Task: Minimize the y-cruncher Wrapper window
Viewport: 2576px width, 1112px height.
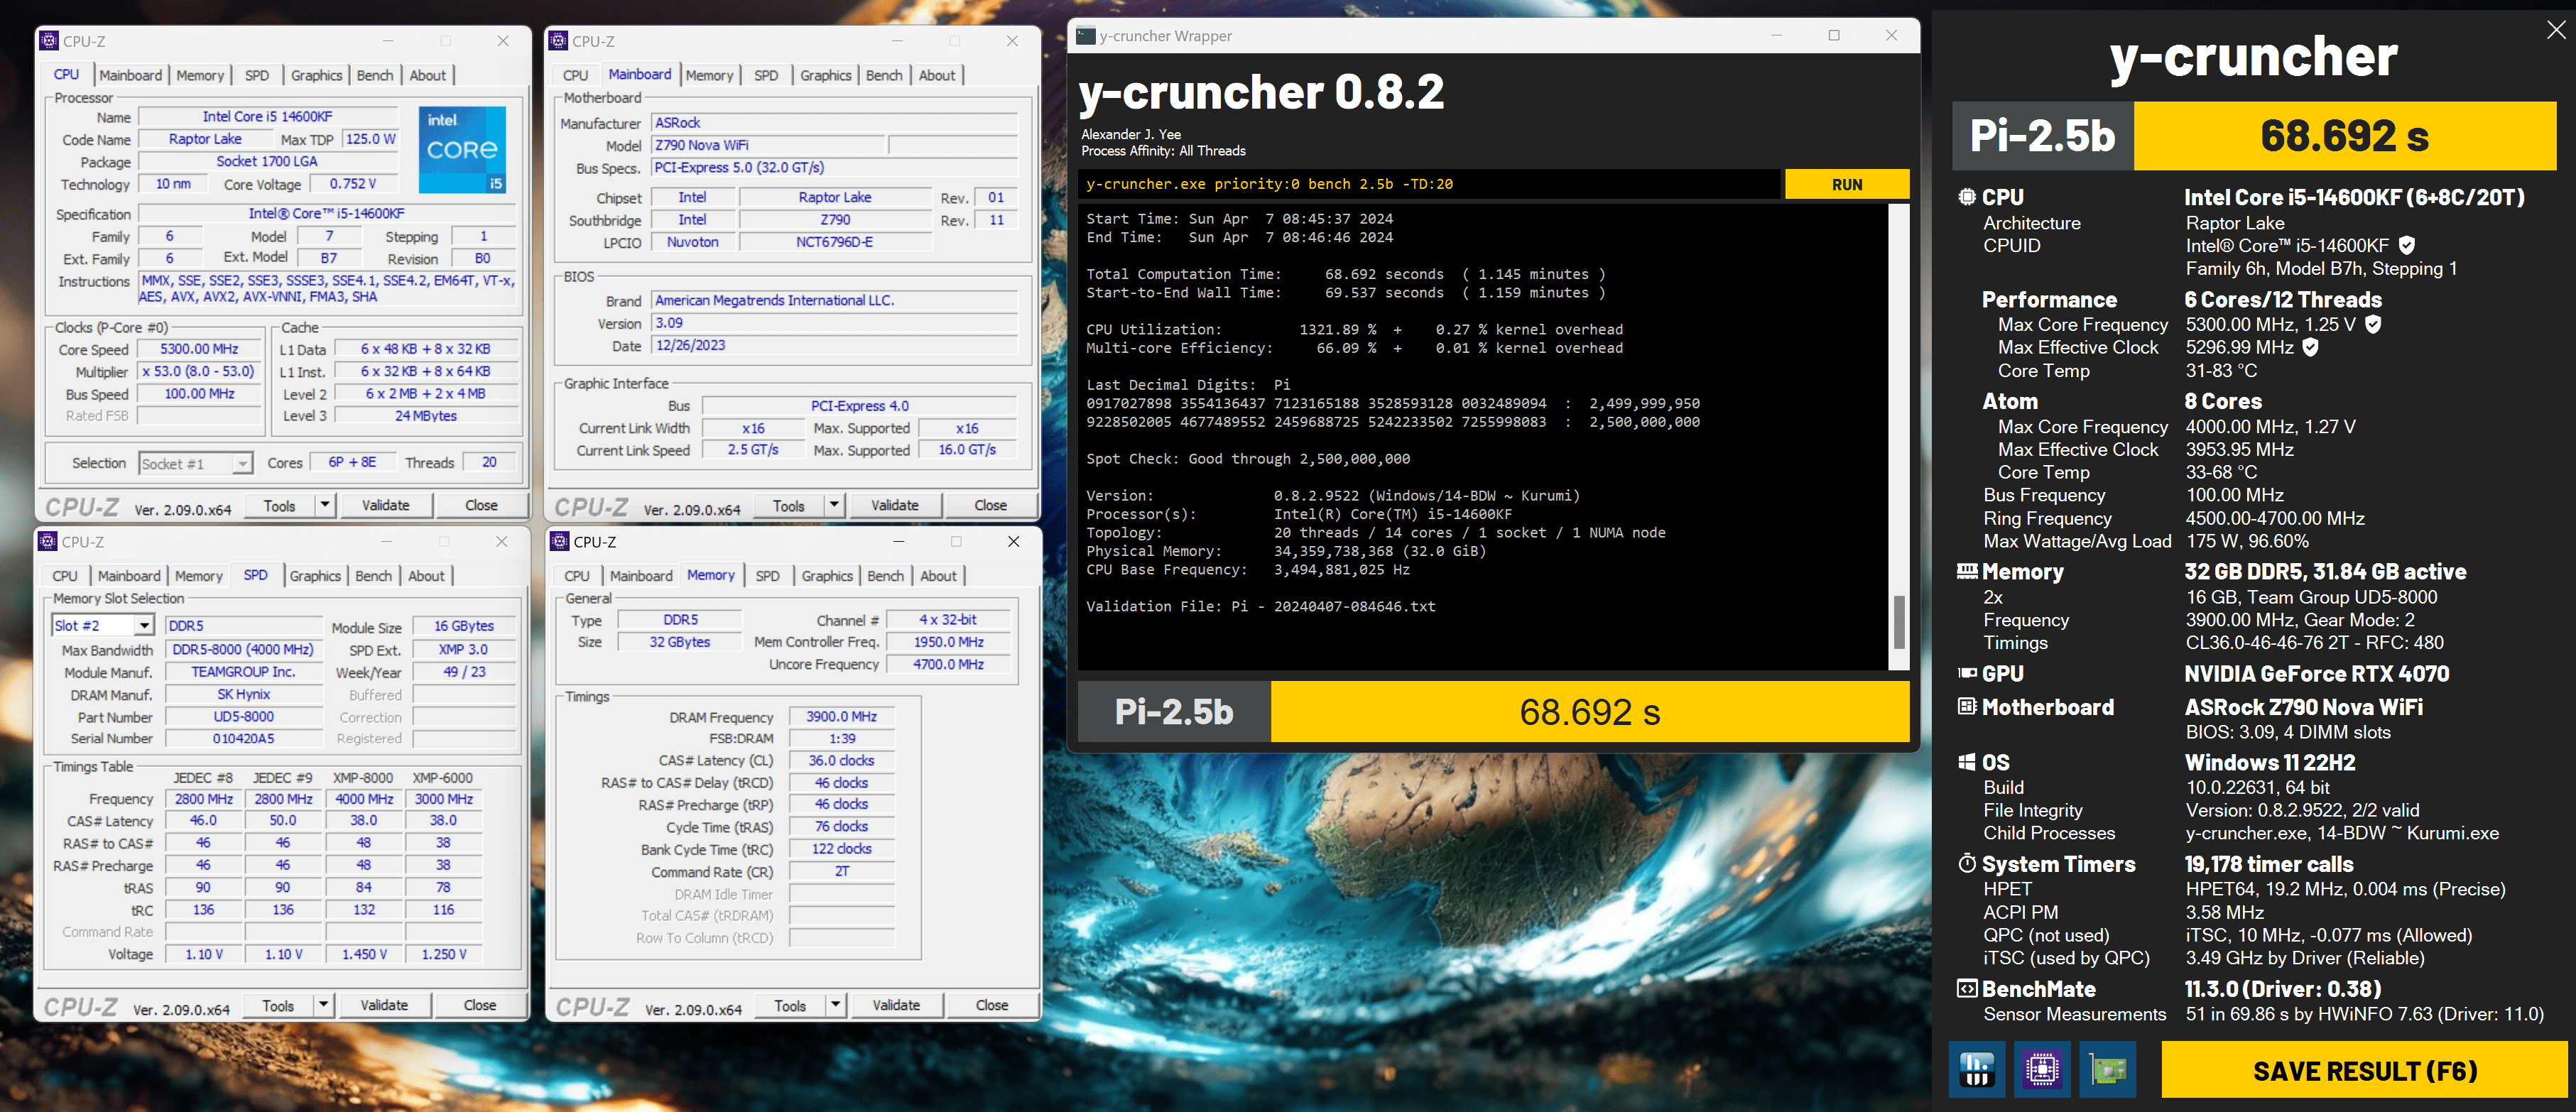Action: [x=1776, y=35]
